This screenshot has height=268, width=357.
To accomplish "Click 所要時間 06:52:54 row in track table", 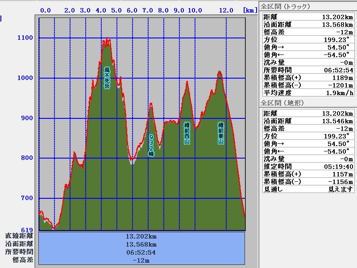I will point(307,70).
